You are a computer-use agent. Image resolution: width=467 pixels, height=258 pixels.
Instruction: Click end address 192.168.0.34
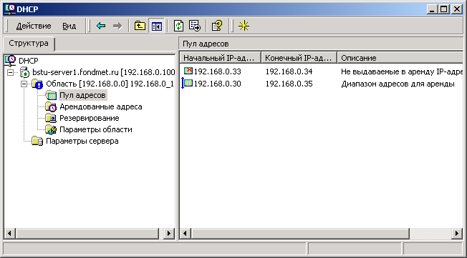pyautogui.click(x=289, y=71)
